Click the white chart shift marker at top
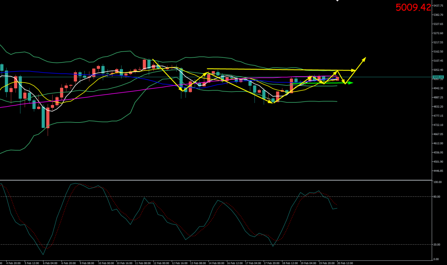The height and width of the screenshot is (265, 447). point(337,1)
